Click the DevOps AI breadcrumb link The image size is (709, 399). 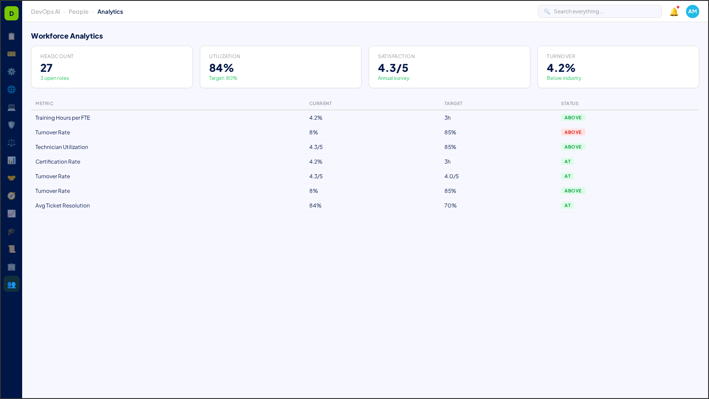(x=45, y=12)
